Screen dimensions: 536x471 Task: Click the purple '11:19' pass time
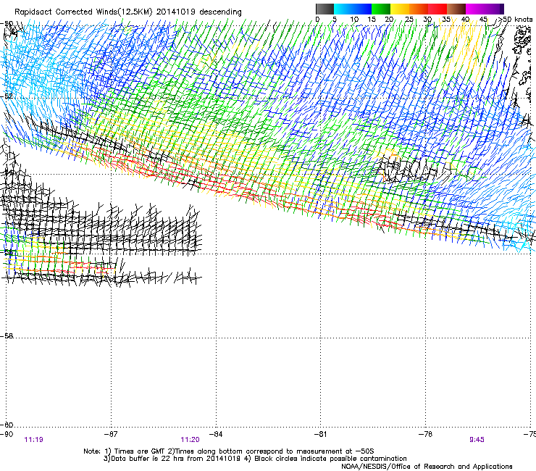point(34,440)
